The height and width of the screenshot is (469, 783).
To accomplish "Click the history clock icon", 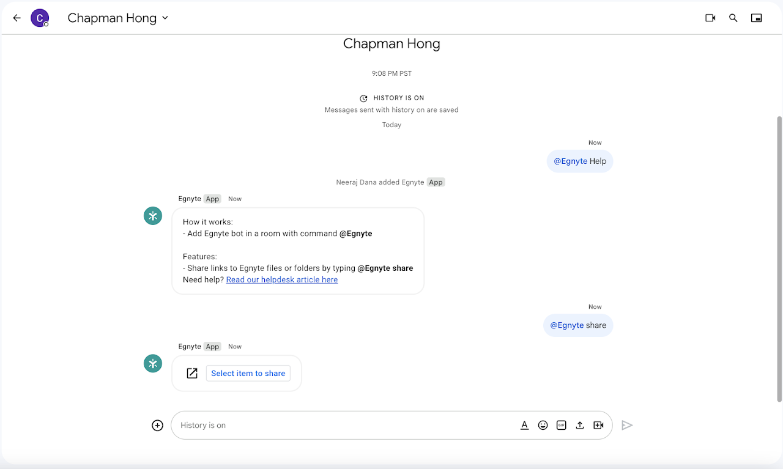I will point(363,98).
